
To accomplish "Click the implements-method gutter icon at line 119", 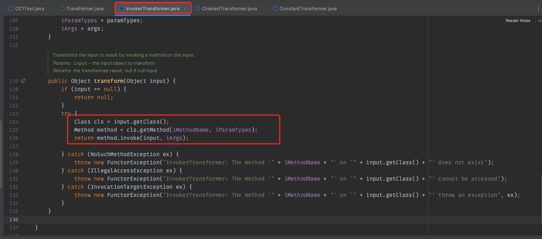I will click(x=23, y=81).
